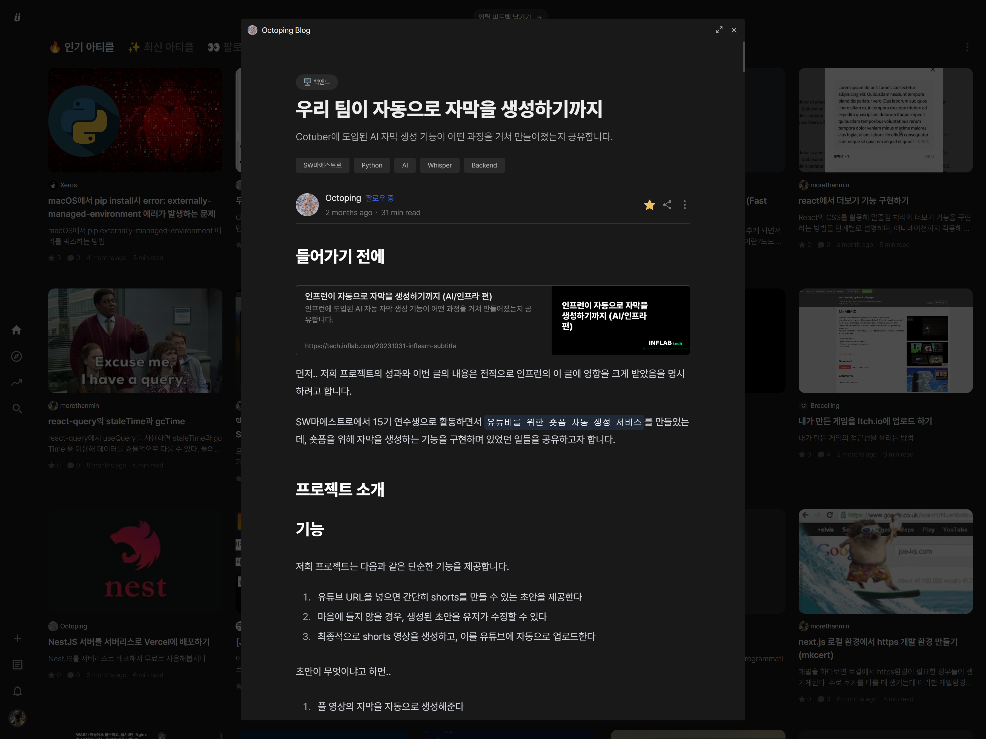Viewport: 986px width, 739px height.
Task: Open the Trending arrow icon in sidebar
Action: coord(16,383)
